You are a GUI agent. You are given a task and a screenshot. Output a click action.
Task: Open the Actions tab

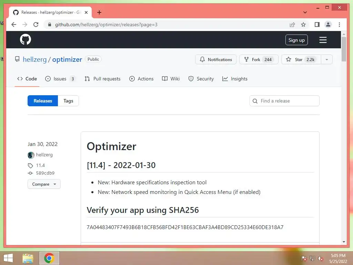click(141, 79)
